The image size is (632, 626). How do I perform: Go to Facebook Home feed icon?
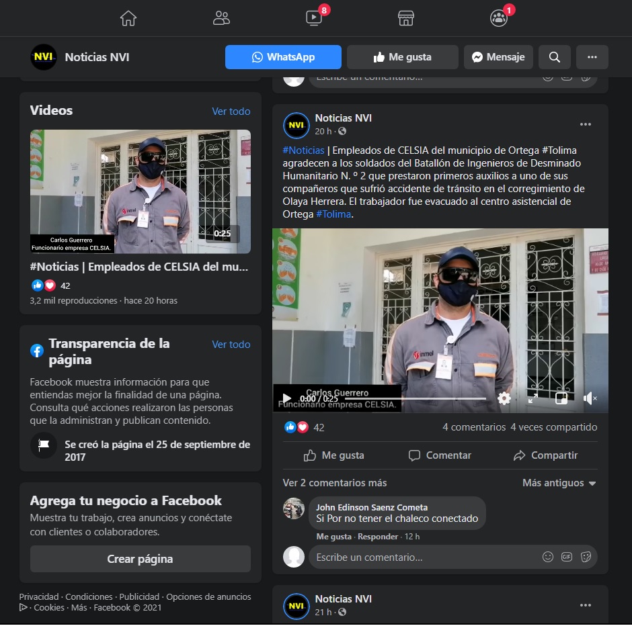coord(128,18)
